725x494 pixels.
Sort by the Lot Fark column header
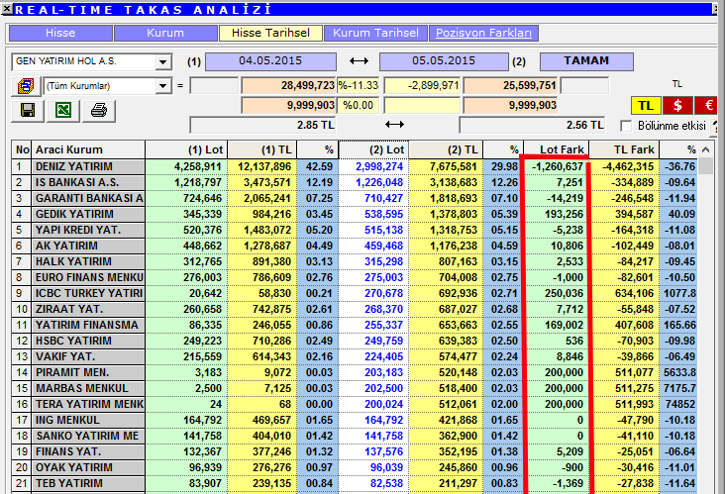[557, 149]
